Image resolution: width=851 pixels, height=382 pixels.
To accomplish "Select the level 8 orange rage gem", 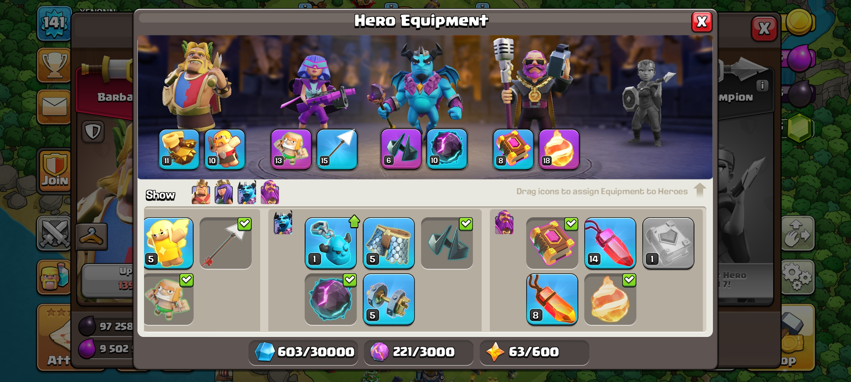I will pos(552,299).
